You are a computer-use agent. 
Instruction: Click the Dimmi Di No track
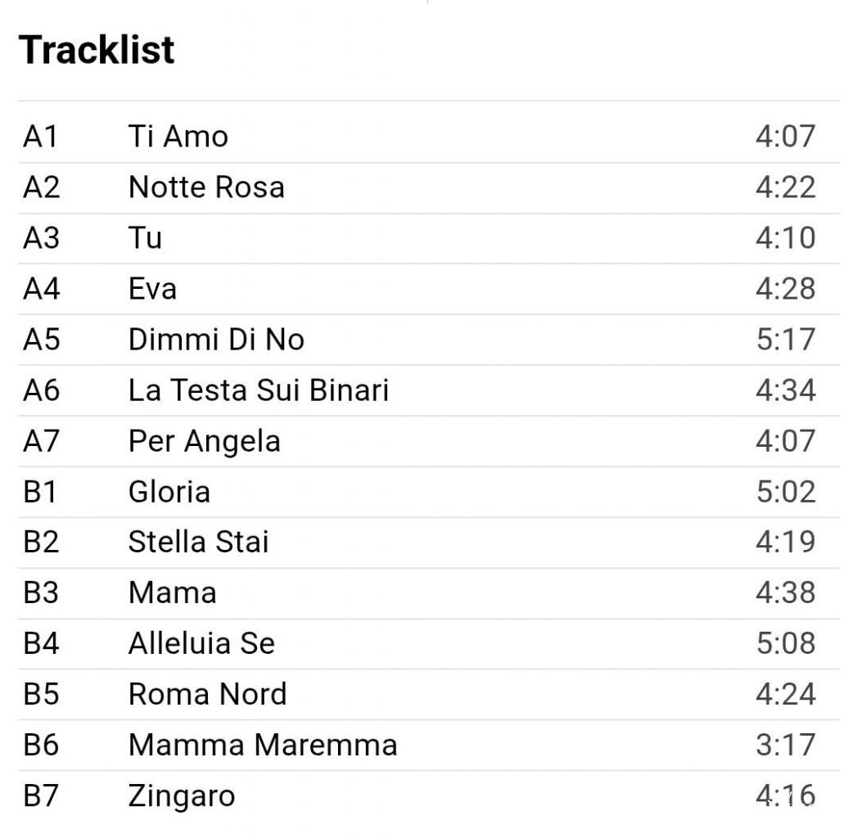tap(216, 340)
